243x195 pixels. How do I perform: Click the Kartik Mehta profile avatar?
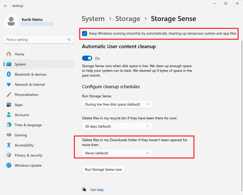coord(11,21)
